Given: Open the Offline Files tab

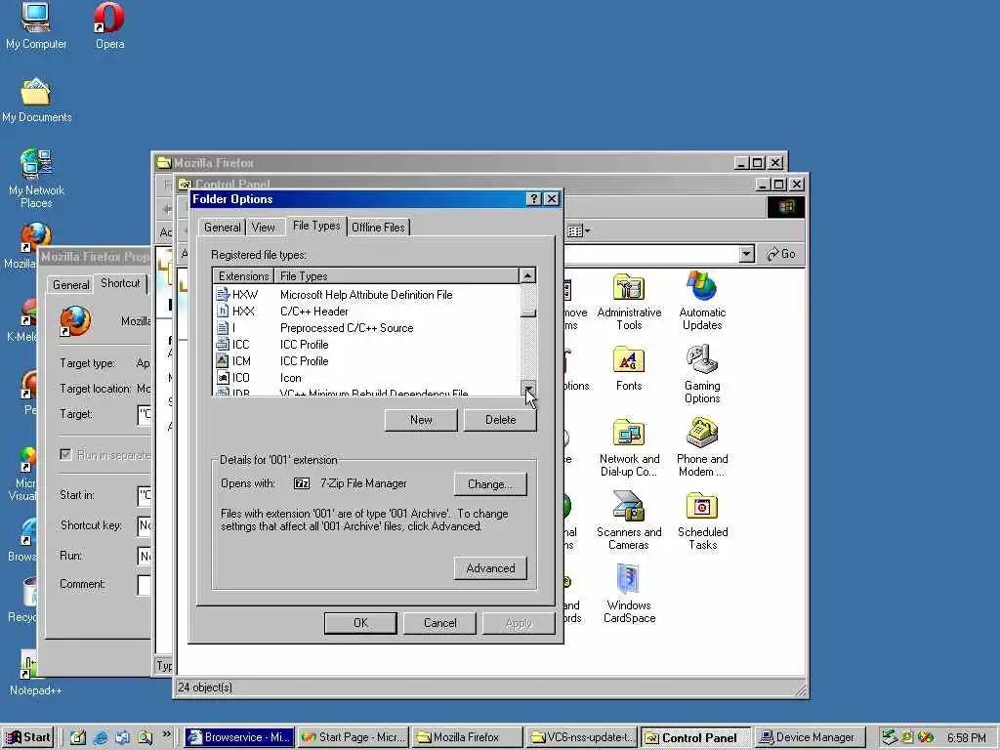Looking at the screenshot, I should click(378, 227).
